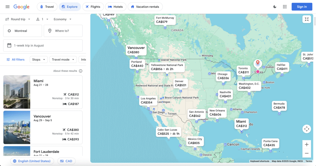The image size is (316, 166).
Task: Open About these results info icon
Action: [81, 71]
